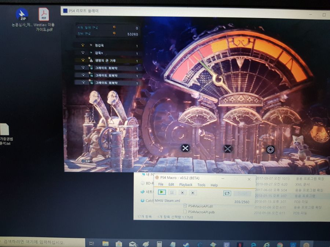330x247 pixels.
Task: Open Microsoft Store from the taskbar
Action: pyautogui.click(x=119, y=244)
